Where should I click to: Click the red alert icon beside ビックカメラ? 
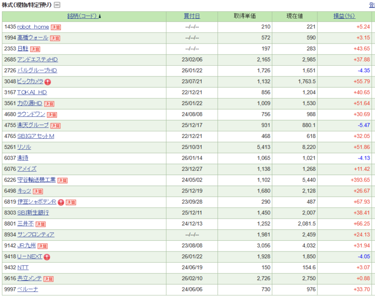[48, 82]
